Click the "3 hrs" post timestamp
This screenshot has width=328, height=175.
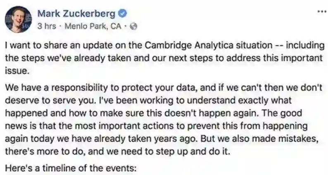(46, 26)
